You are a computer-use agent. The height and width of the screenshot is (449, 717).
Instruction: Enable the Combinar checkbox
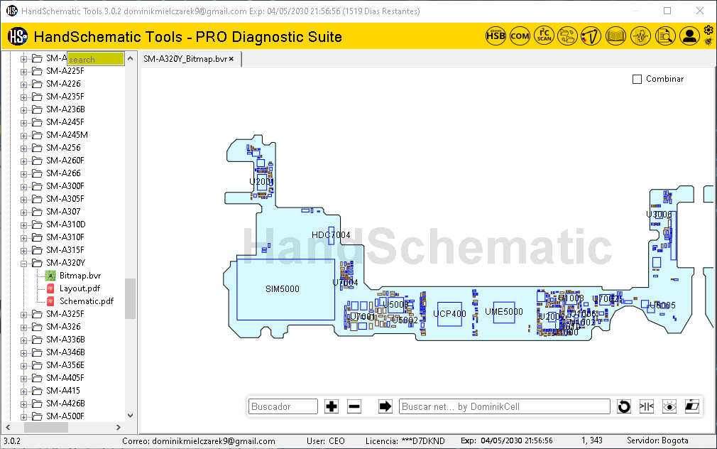coord(637,79)
